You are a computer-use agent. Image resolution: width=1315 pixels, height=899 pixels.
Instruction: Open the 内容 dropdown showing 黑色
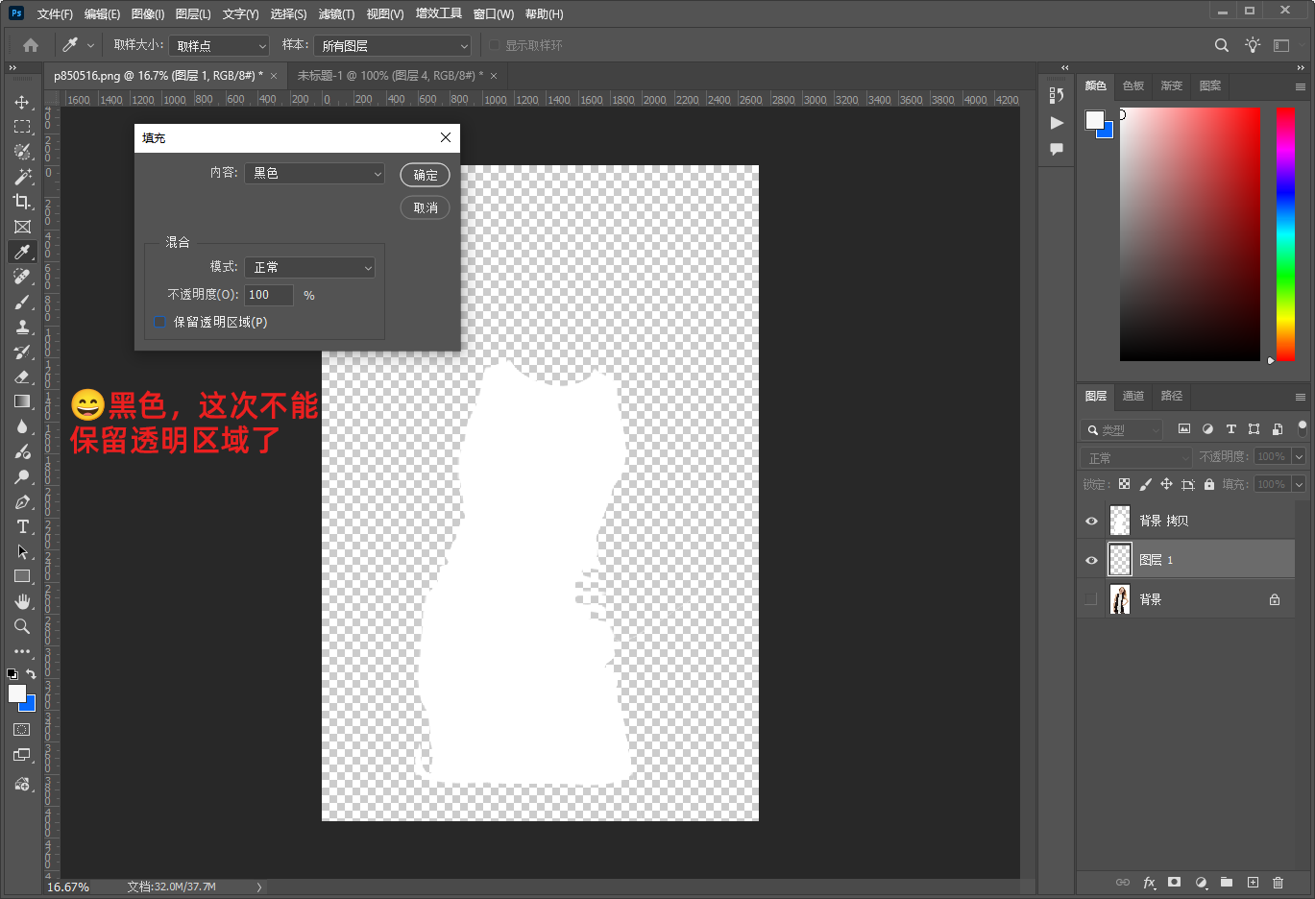(x=314, y=173)
